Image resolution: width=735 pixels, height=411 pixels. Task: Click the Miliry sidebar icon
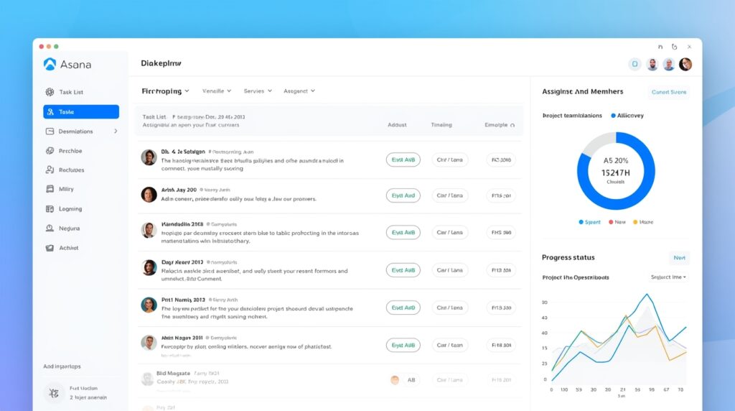click(50, 189)
